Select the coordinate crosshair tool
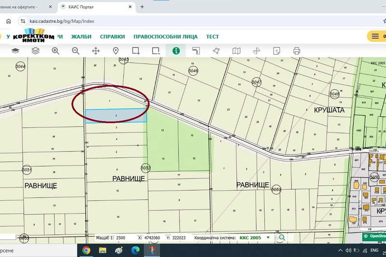Screen dimensions: 386x257 coord(257,51)
